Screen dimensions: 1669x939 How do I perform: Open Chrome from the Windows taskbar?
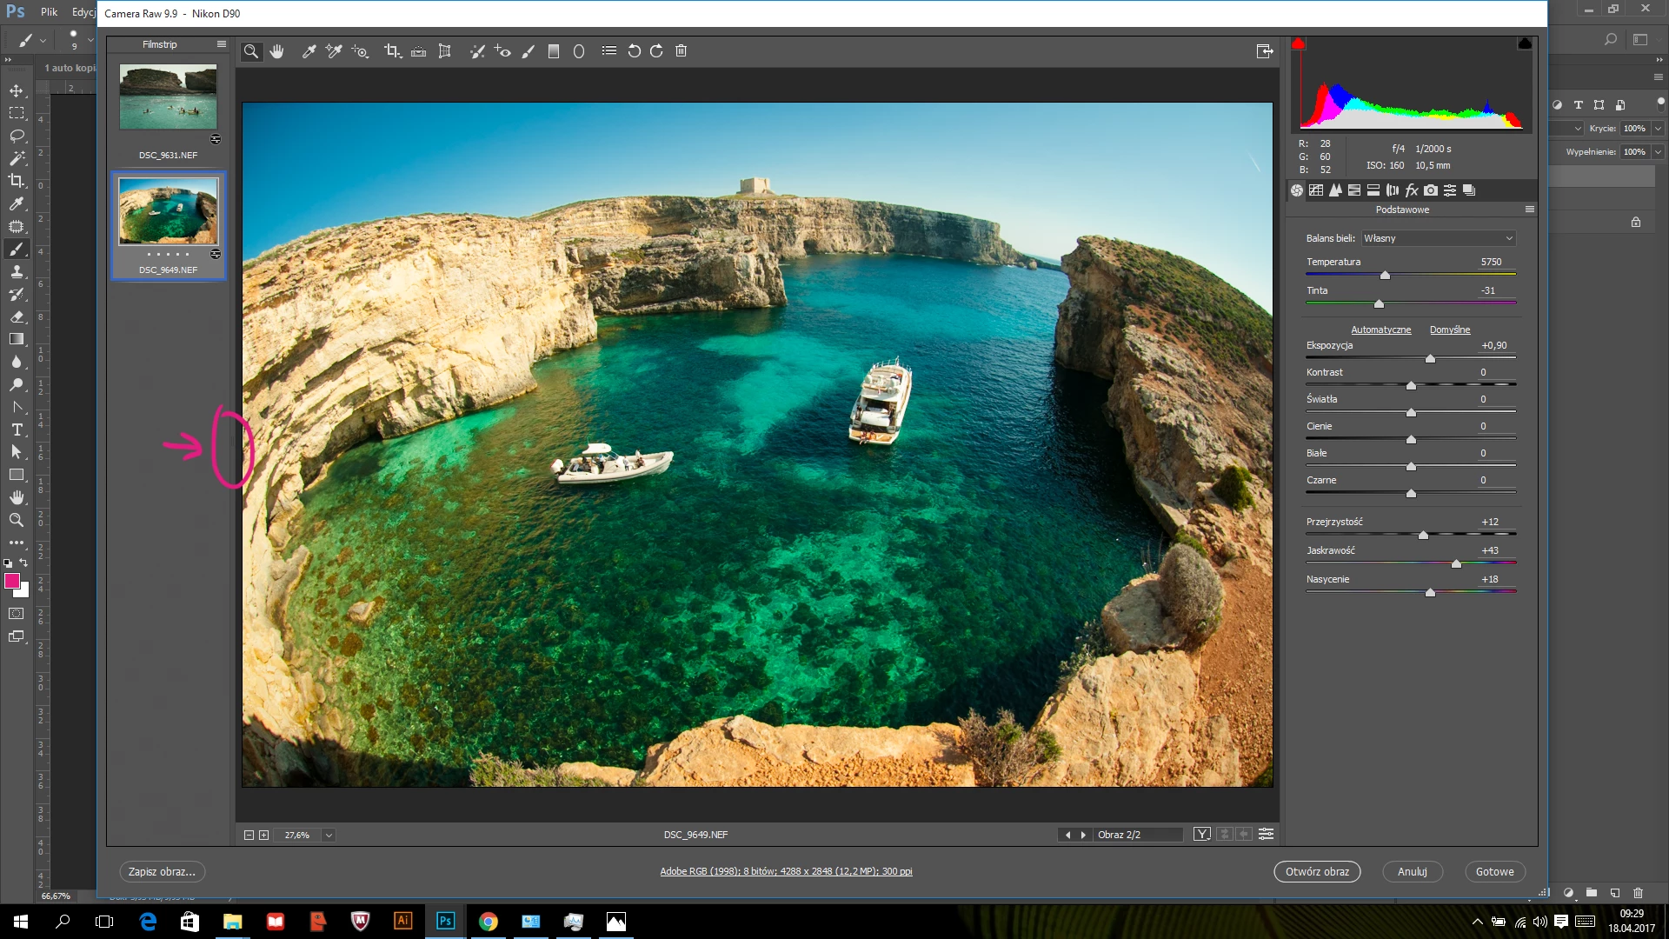488,922
